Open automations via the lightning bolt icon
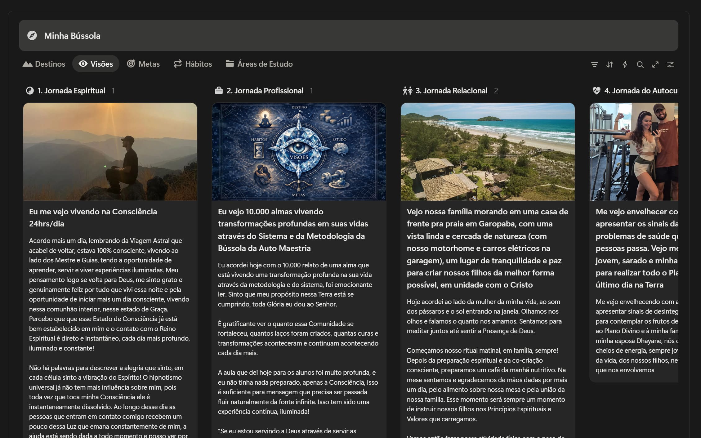This screenshot has width=701, height=438. pos(625,65)
